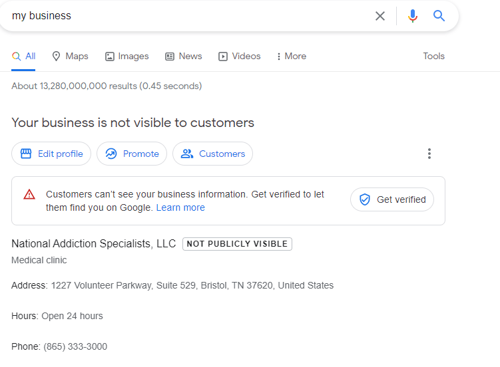Click inside the 'my business' search field
Viewport: 500px width, 367px height.
pyautogui.click(x=186, y=16)
